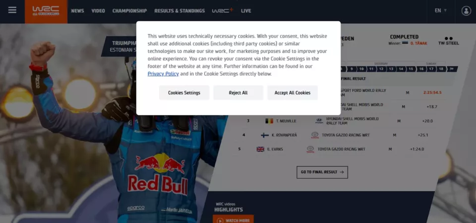Select stage 12 in the timeline

(381, 69)
